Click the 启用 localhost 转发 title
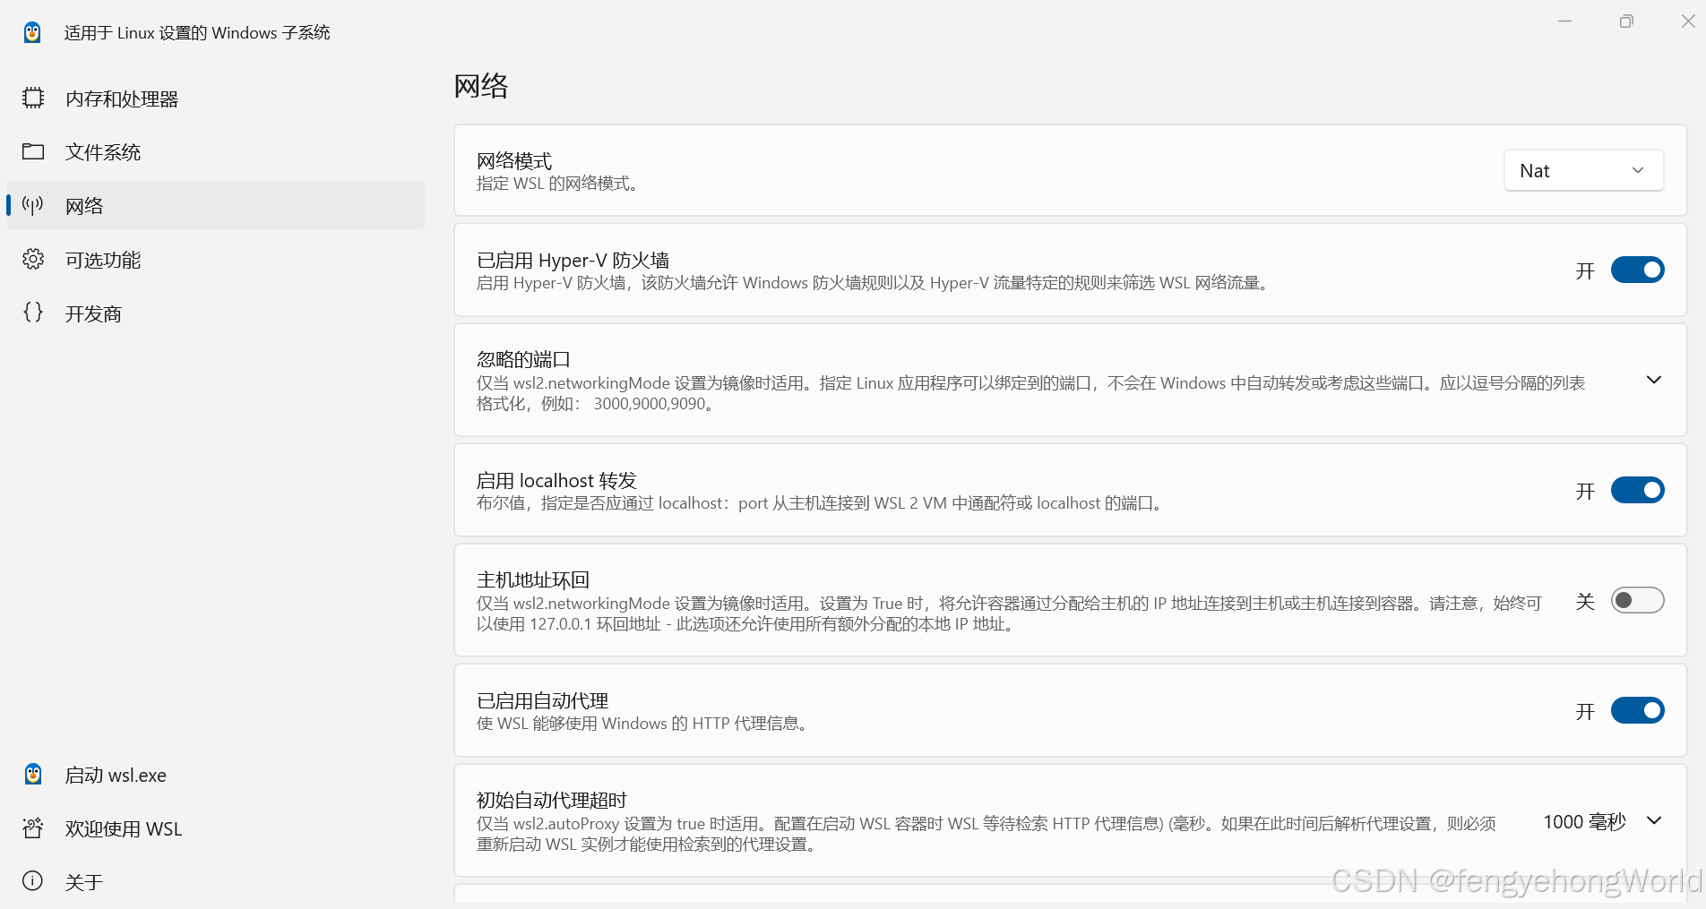This screenshot has height=909, width=1706. click(x=556, y=480)
